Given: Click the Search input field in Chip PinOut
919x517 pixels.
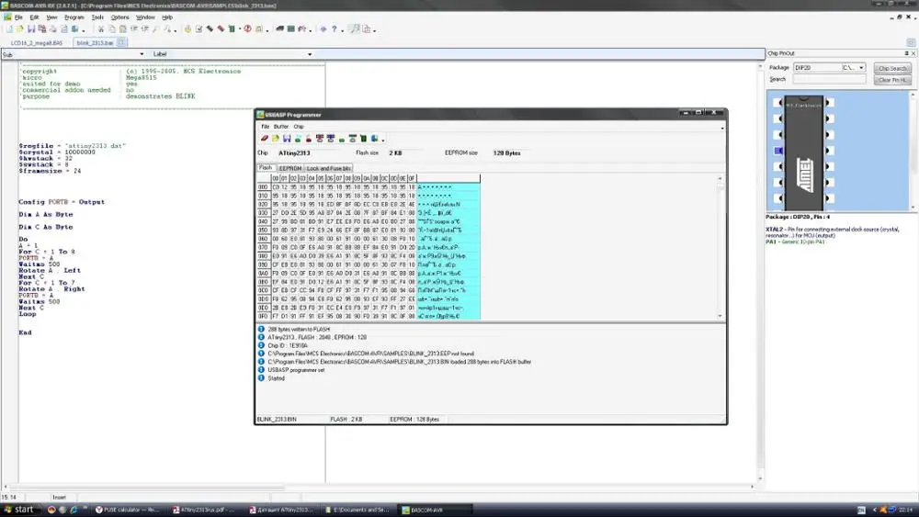Looking at the screenshot, I should coord(829,79).
